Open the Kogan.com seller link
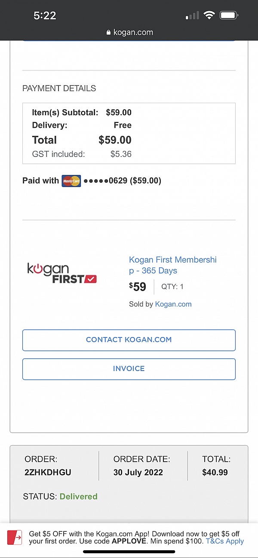 pos(173,304)
